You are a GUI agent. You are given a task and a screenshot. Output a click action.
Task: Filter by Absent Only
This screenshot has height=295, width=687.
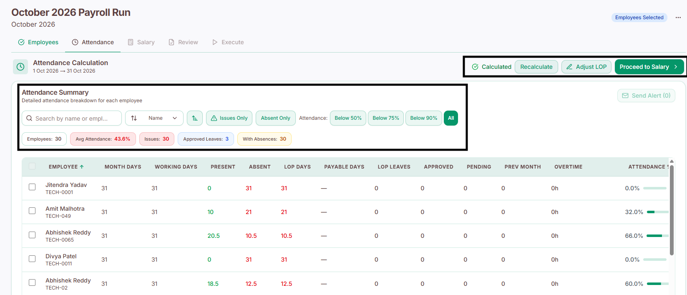point(276,118)
